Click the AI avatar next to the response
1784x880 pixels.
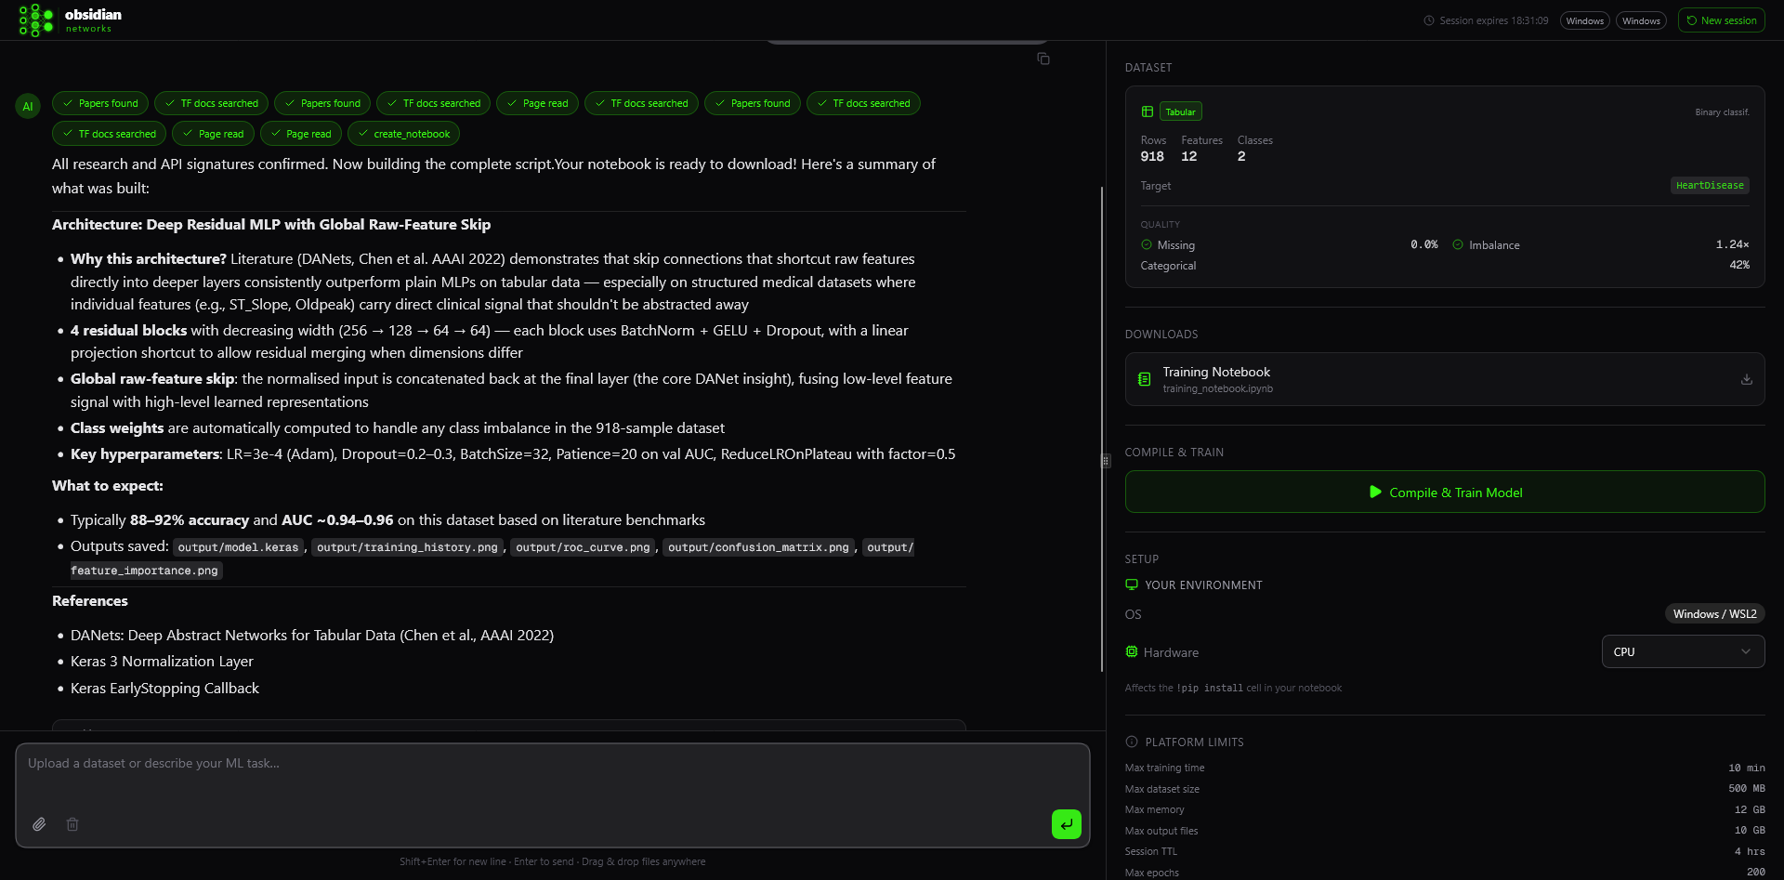[27, 105]
